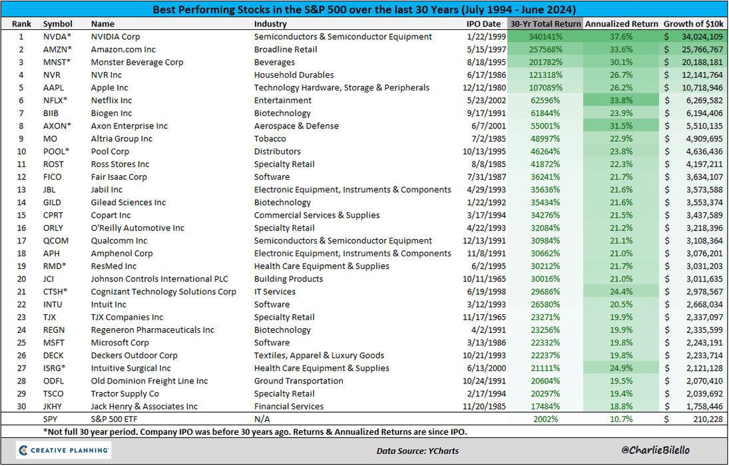Click the Creative Planning logo
Viewport: 729px width, 466px height.
[x=63, y=450]
